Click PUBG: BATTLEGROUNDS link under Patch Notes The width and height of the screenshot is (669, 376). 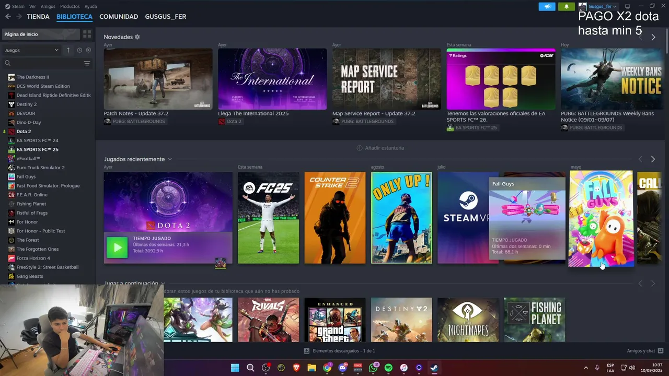click(139, 122)
